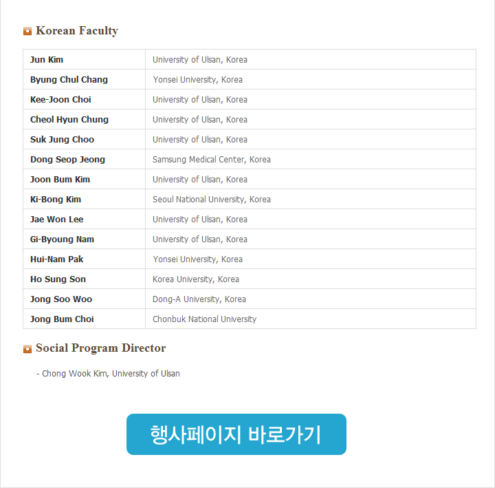Select the Korean Faculty heading
The image size is (495, 488).
(x=77, y=31)
